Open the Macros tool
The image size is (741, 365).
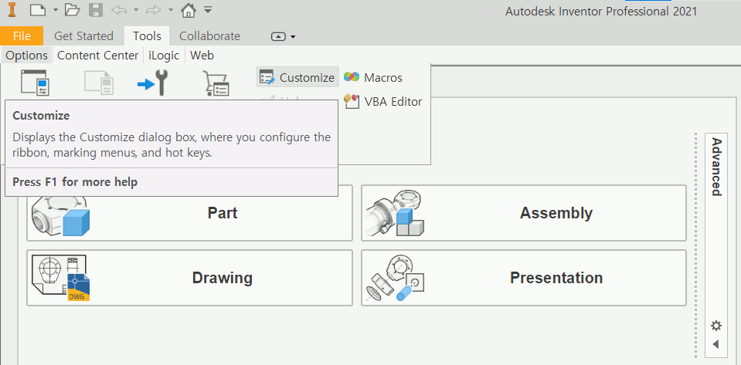[x=373, y=77]
